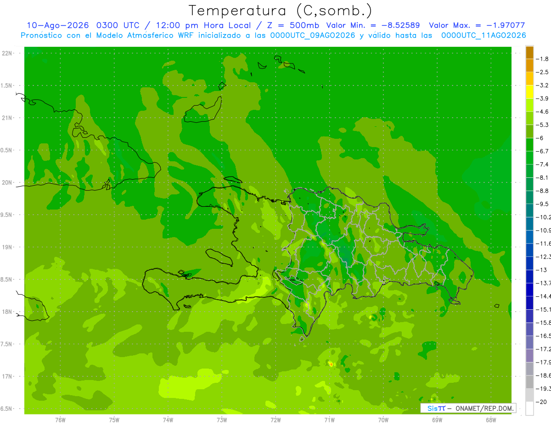Screen dimensions: 551x426
Task: Click the title "Temperatura (C,somb.)"
Action: pos(280,10)
